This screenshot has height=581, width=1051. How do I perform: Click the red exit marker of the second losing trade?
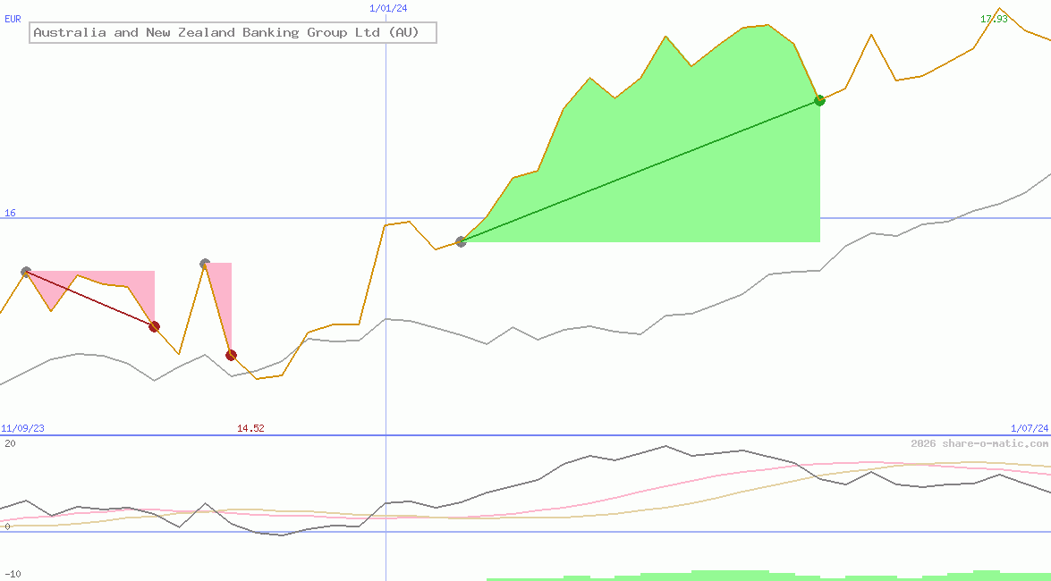(232, 355)
